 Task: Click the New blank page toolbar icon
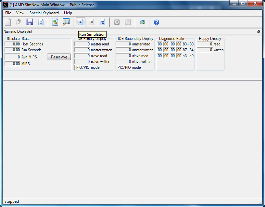tap(8, 22)
